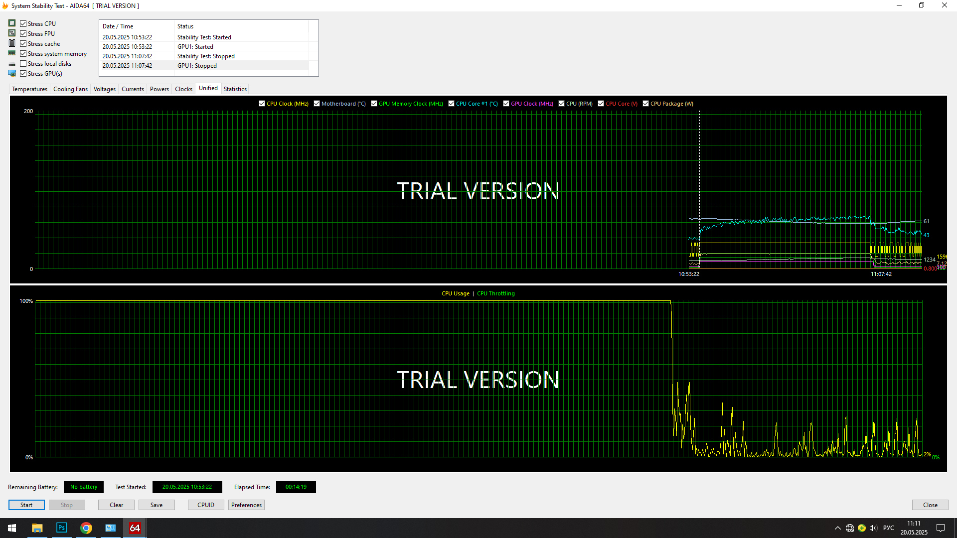Switch to the Temperatures tab

coord(29,89)
